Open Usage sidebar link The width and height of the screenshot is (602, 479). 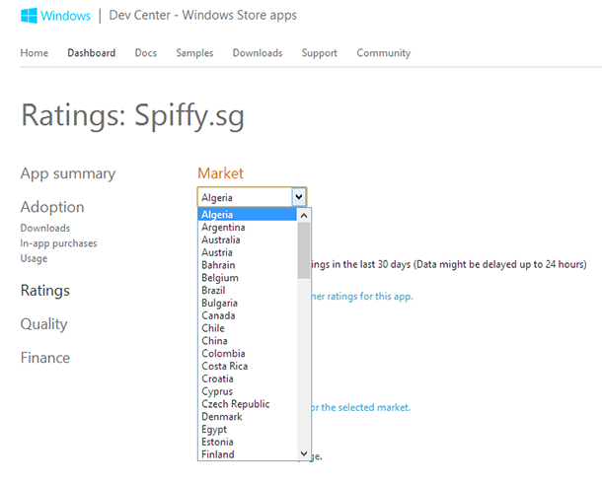click(34, 258)
